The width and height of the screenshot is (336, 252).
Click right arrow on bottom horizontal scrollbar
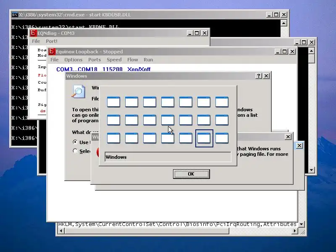click(x=295, y=231)
